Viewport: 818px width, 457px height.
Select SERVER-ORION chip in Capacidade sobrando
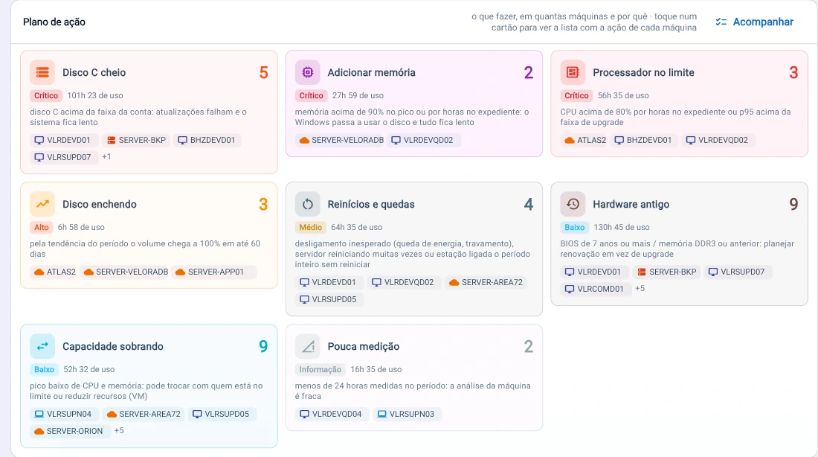[x=69, y=431]
